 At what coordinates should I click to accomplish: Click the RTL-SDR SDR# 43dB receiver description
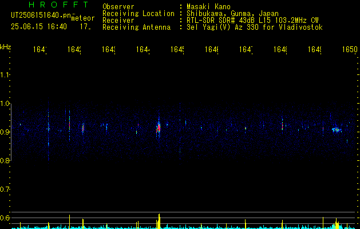coord(252,21)
